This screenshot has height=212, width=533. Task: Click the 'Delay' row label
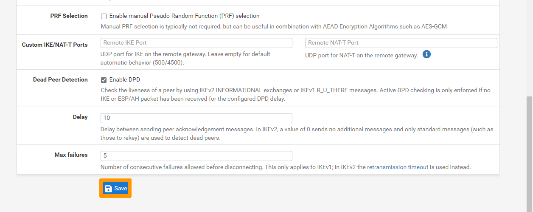pos(80,117)
